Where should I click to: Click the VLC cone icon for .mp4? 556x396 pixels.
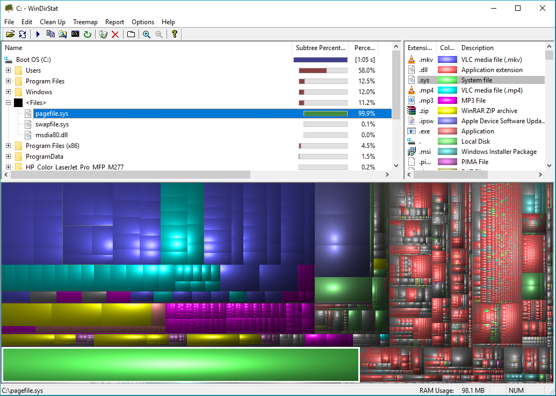[x=411, y=90]
